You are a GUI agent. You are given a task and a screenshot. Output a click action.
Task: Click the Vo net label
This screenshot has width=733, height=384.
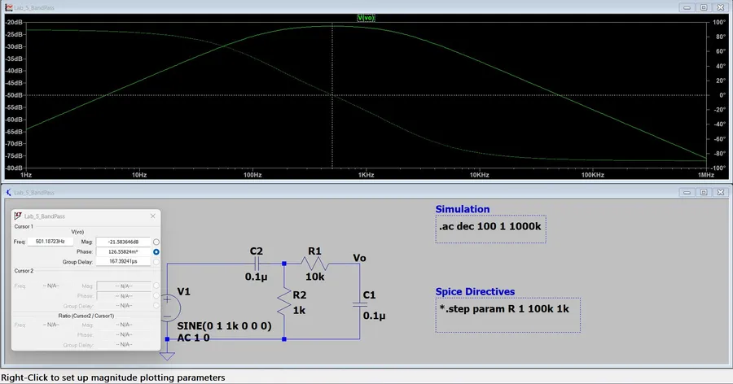pos(359,258)
